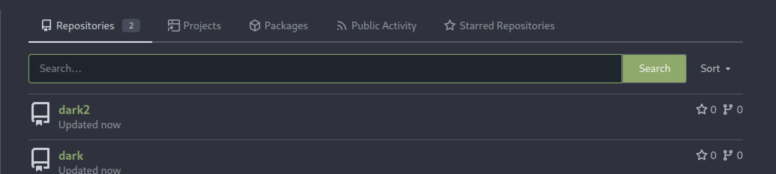
Task: Click the fork icon for dark2
Action: [728, 109]
